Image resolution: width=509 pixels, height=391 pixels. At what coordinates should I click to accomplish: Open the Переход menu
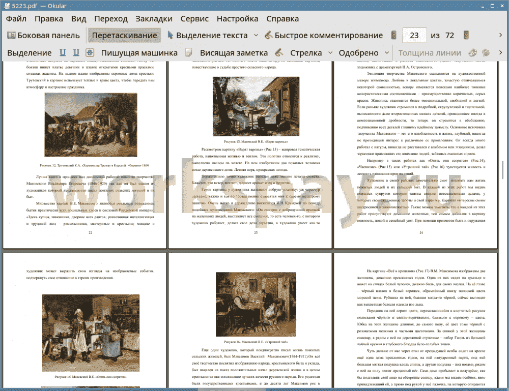click(x=110, y=19)
